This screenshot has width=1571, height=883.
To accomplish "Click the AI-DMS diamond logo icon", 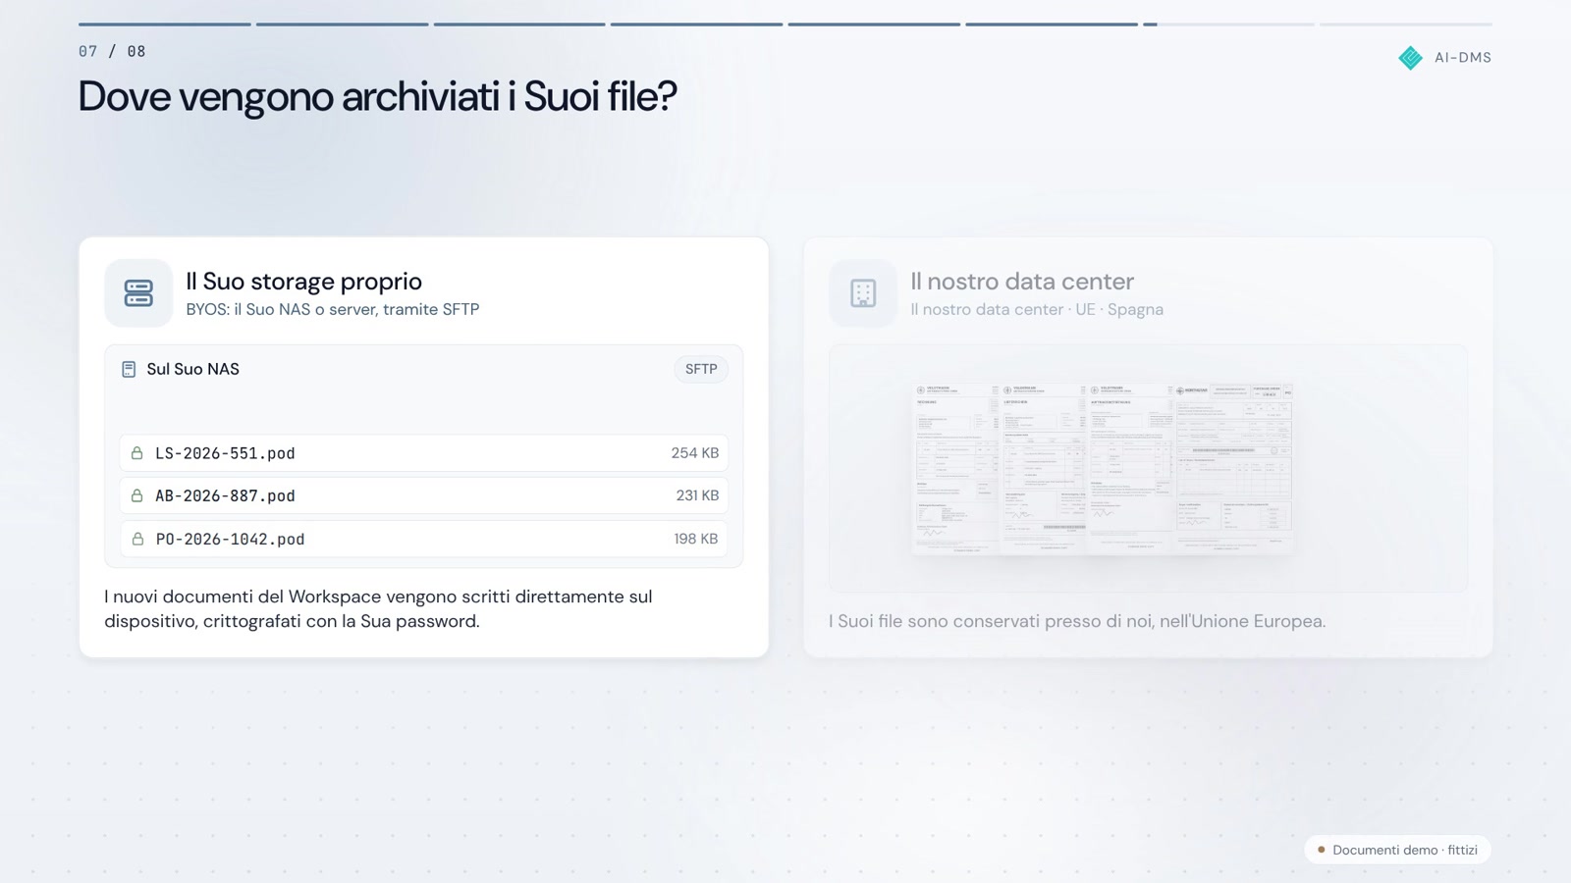I will (x=1410, y=58).
